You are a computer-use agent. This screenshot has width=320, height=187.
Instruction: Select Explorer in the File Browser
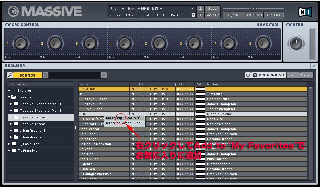coord(24,90)
